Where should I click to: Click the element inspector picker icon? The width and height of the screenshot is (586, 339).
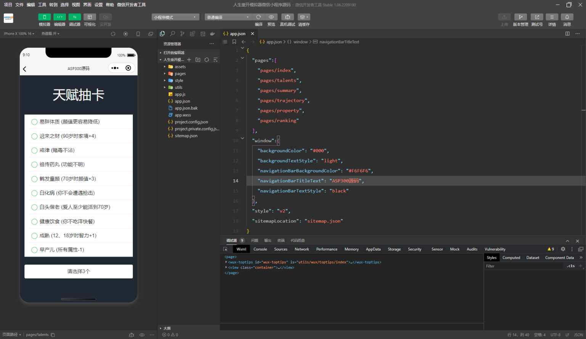pos(225,249)
